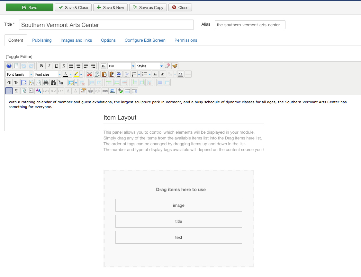Click the left-to-right text direction icon

tap(9, 82)
